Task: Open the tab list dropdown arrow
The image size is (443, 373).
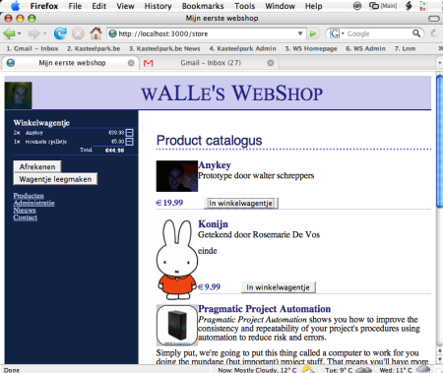Action: (439, 63)
